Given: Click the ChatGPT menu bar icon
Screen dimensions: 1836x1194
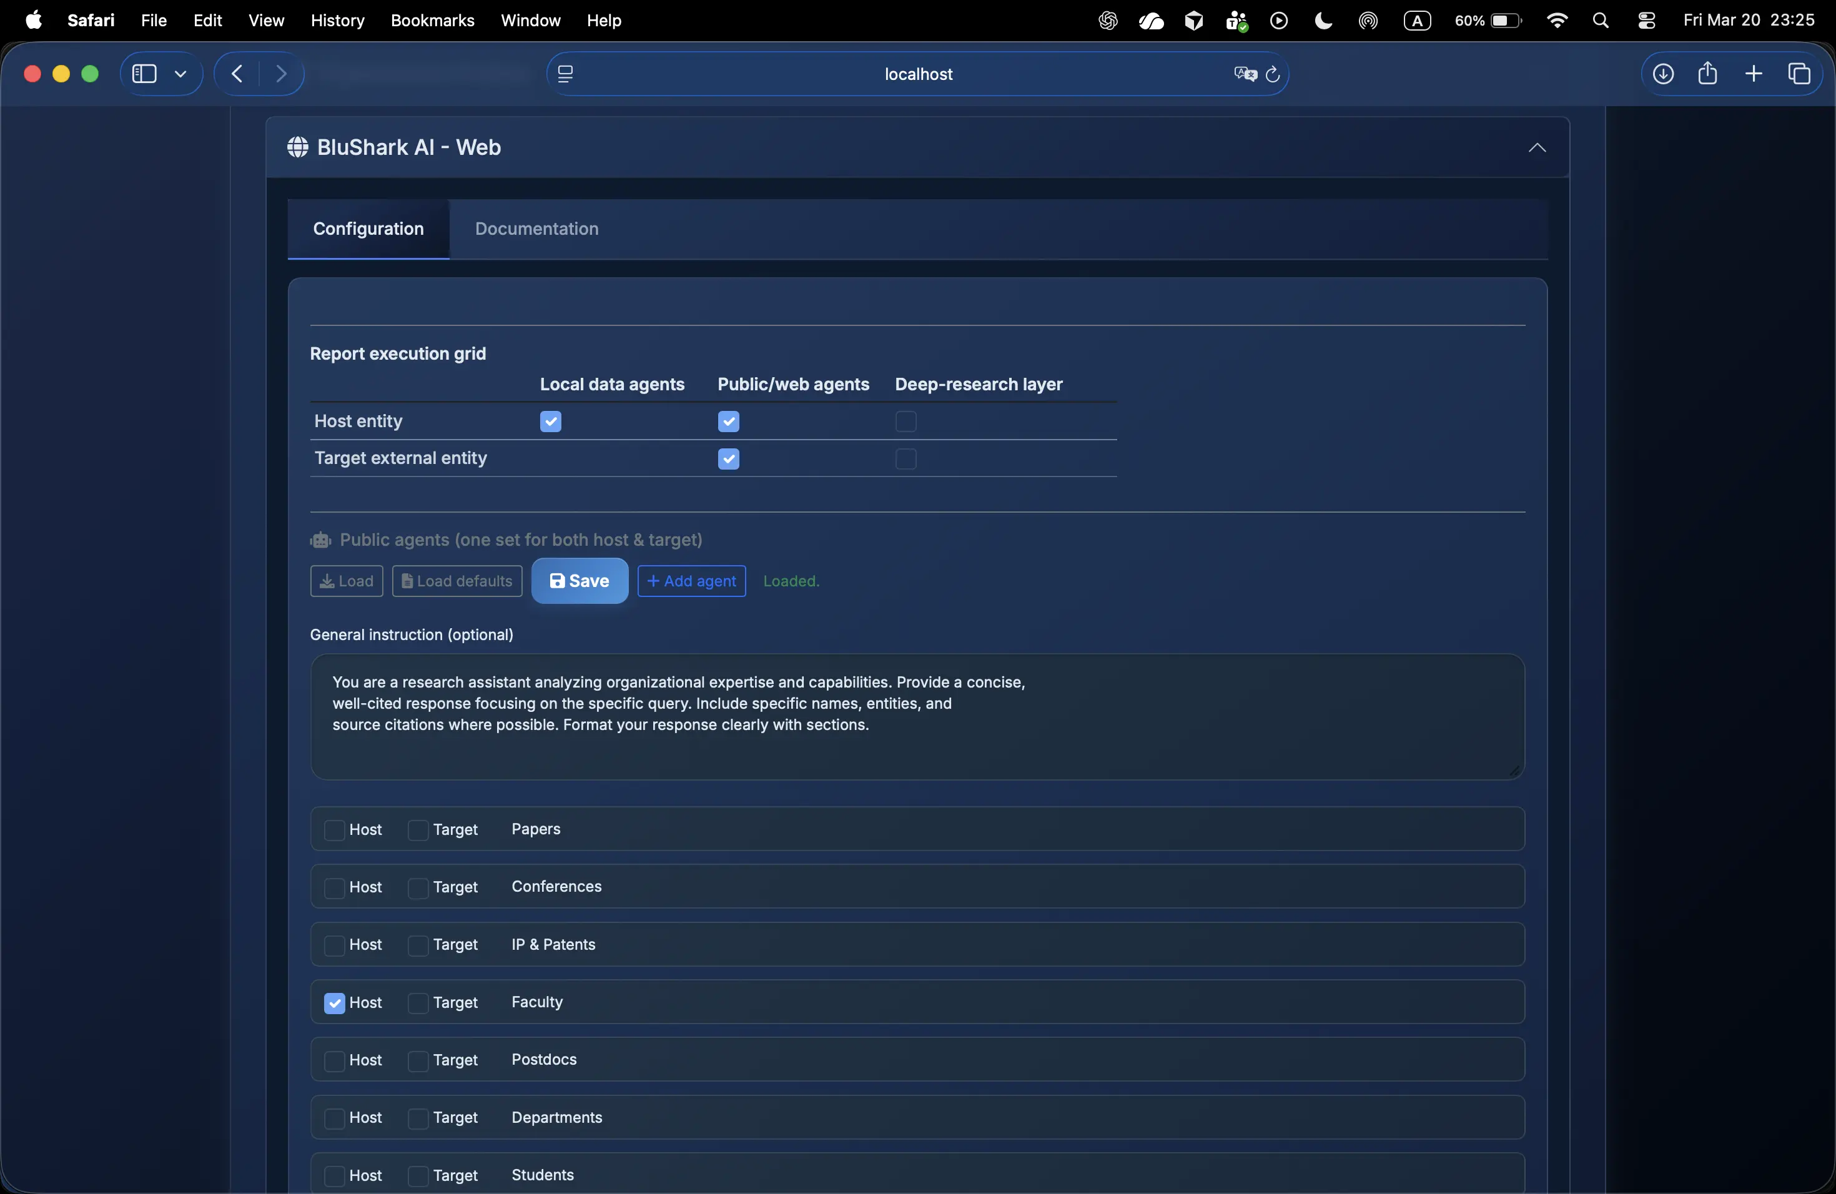Looking at the screenshot, I should click(x=1108, y=21).
